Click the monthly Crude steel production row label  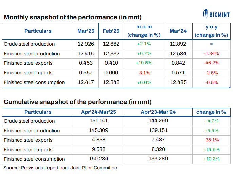[x=29, y=44]
